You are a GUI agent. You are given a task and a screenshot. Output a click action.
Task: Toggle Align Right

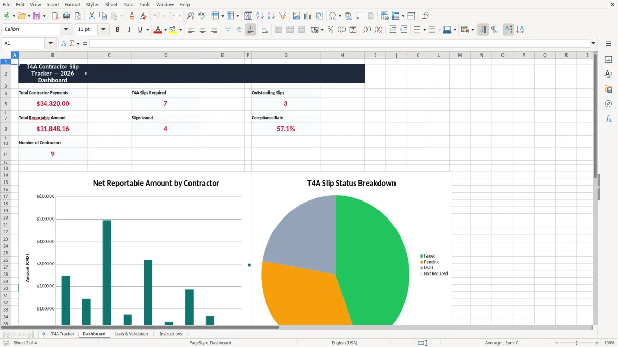(214, 30)
